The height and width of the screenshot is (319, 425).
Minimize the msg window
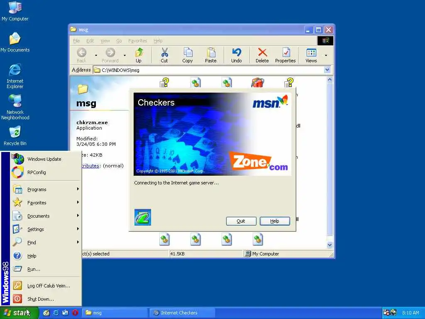tap(308, 30)
